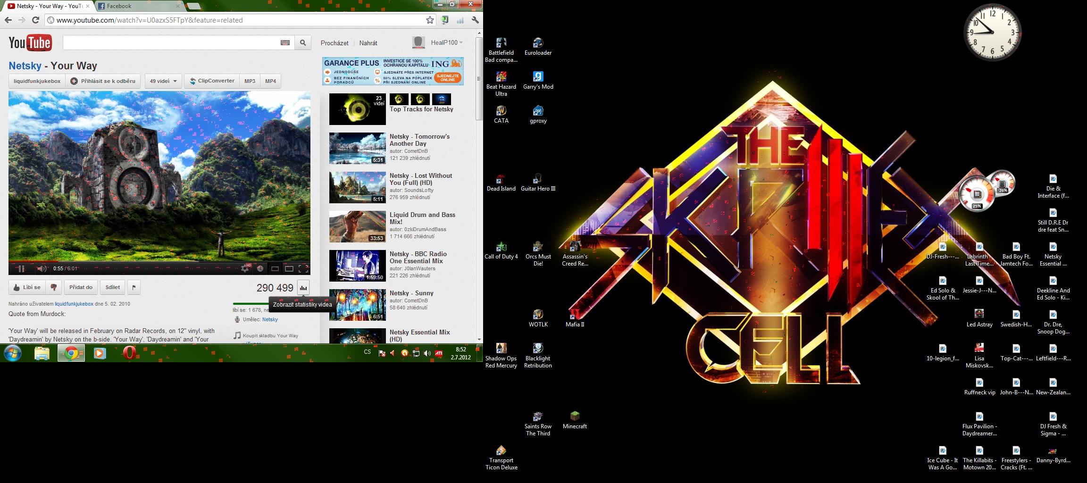The image size is (1087, 483).
Task: Select the Mafia II desktop icon
Action: (575, 318)
